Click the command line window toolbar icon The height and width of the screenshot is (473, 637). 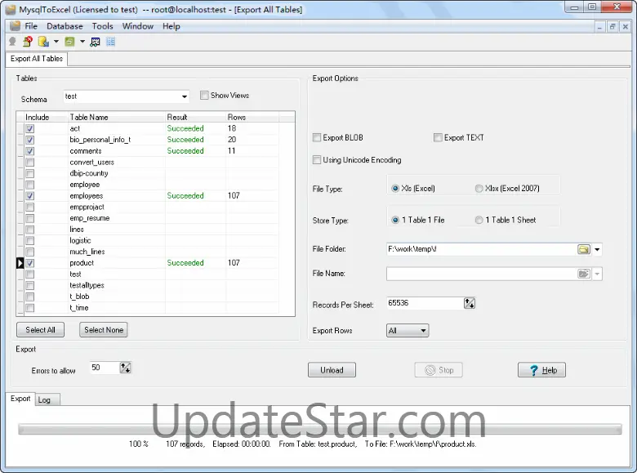pos(95,42)
